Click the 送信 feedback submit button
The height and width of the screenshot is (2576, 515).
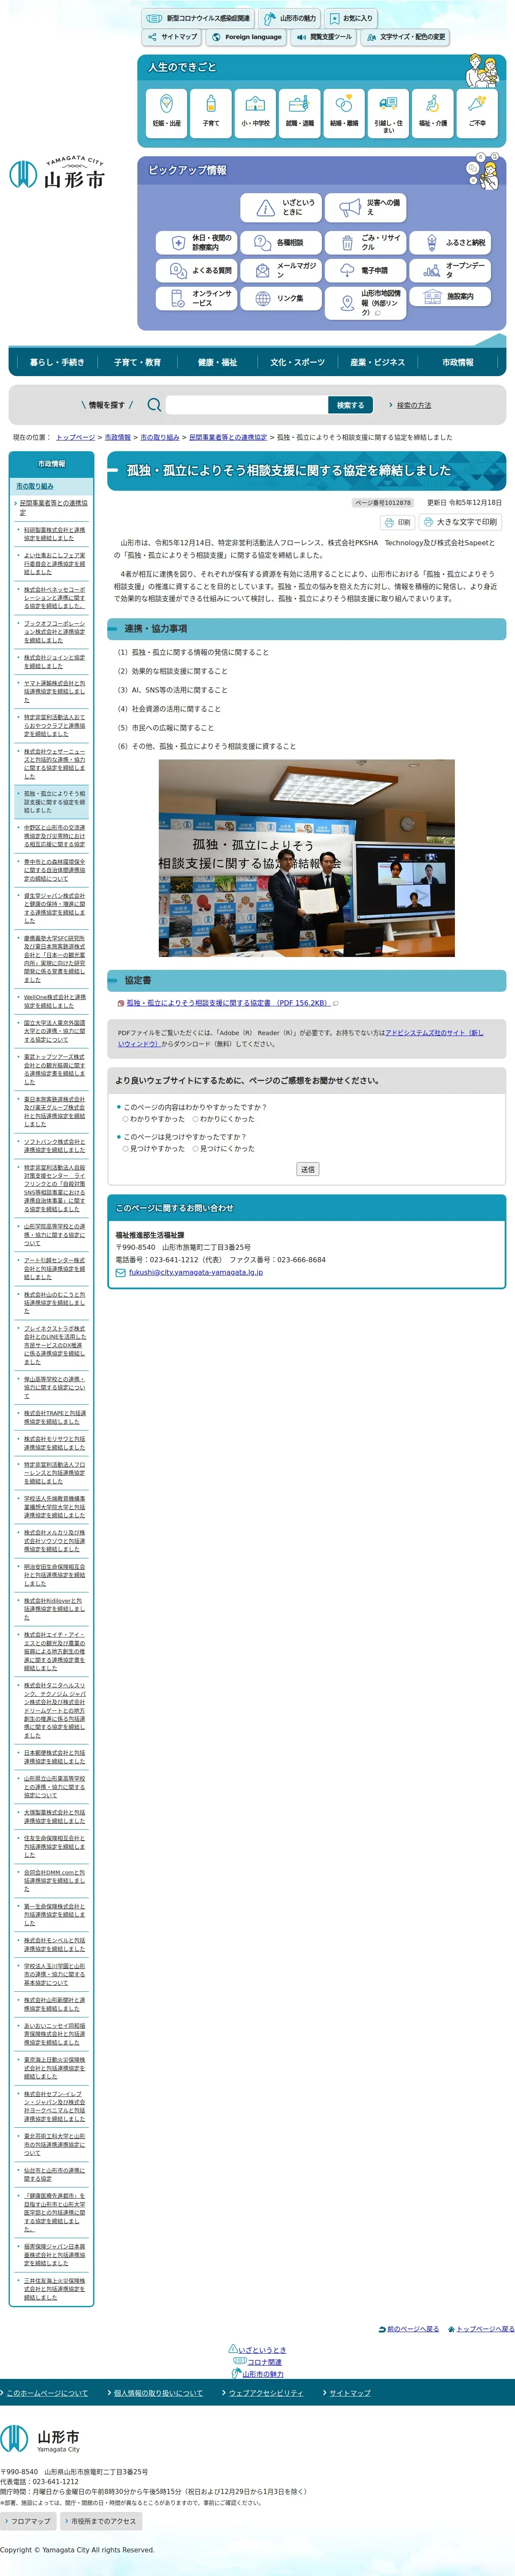click(x=308, y=1169)
